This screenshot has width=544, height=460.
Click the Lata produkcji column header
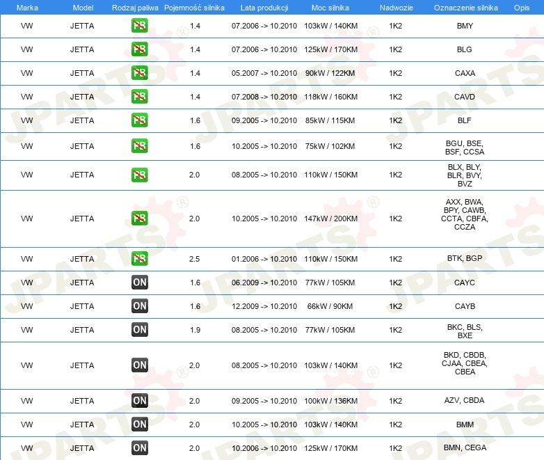tap(264, 8)
